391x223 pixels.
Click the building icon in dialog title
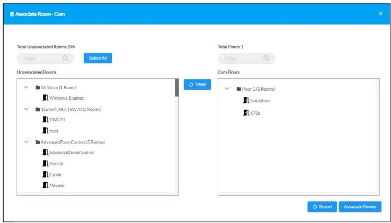coord(12,14)
